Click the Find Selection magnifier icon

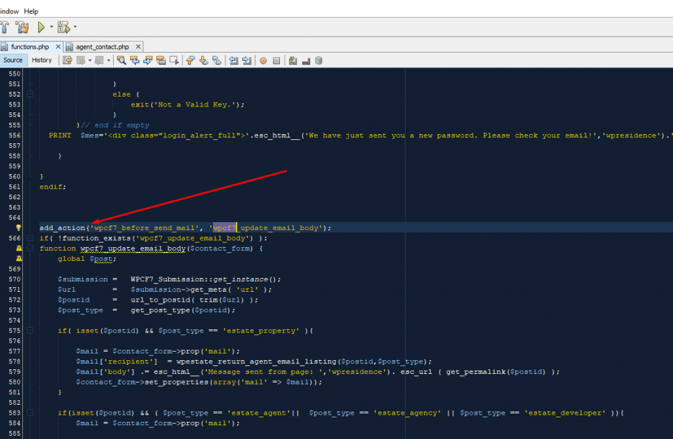coord(122,60)
